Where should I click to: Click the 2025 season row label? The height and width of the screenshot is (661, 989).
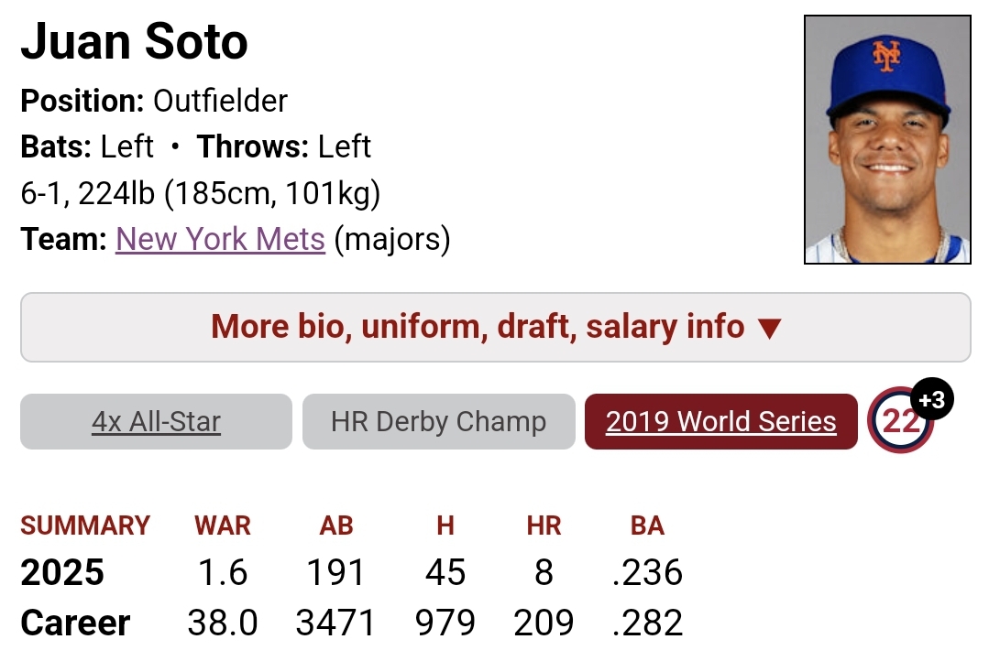(x=61, y=572)
